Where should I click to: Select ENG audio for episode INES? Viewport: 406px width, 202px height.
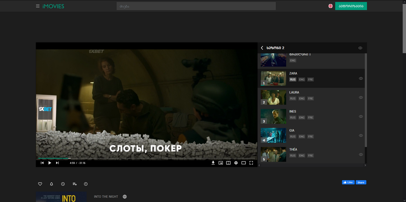coord(302,117)
